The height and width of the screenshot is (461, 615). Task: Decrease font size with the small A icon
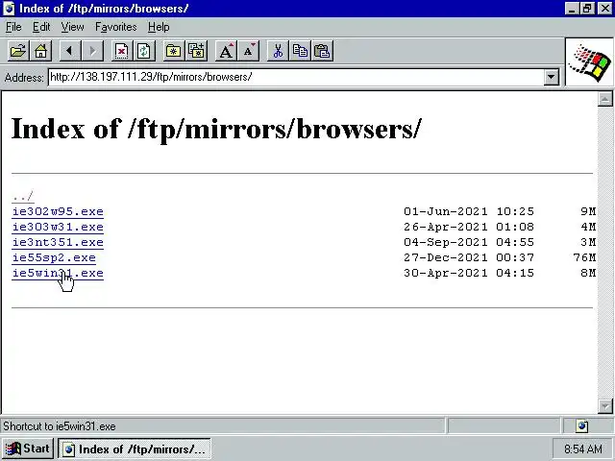point(248,51)
